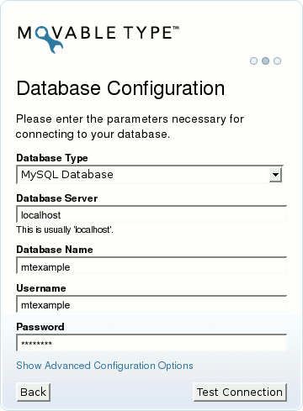
Task: Show Advanced Configuration Options
Action: [104, 366]
